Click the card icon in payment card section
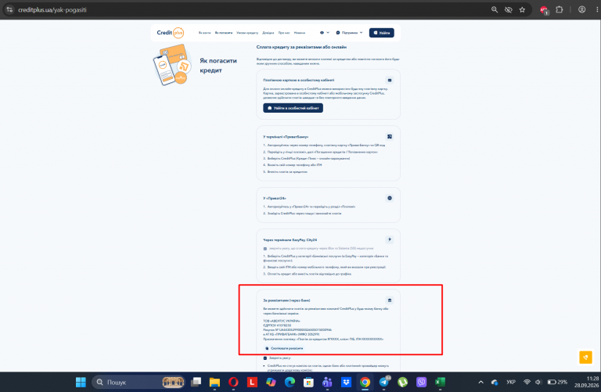 pyautogui.click(x=390, y=80)
